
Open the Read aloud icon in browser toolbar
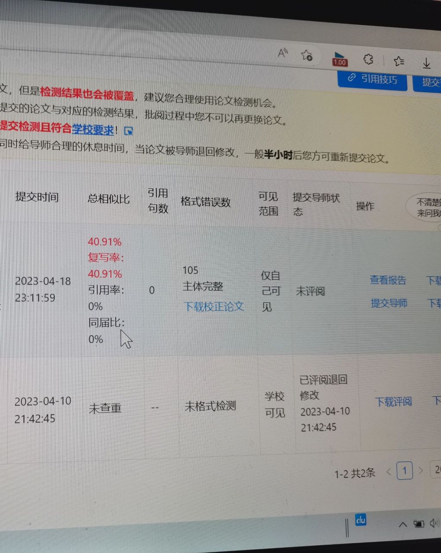[283, 53]
